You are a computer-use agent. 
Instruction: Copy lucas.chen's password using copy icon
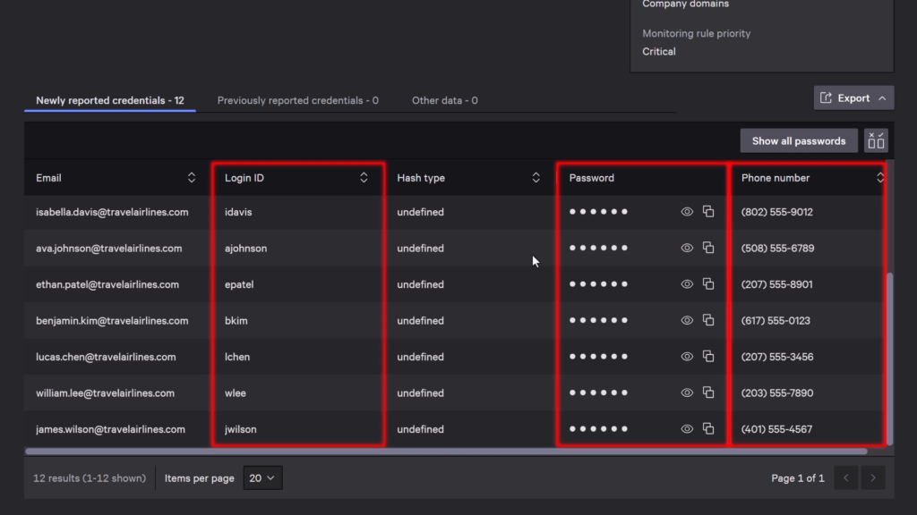[x=708, y=356]
